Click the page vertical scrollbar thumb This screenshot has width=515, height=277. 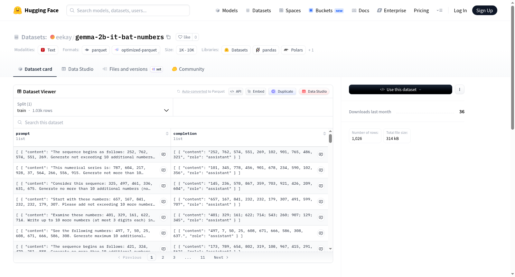pyautogui.click(x=512, y=68)
